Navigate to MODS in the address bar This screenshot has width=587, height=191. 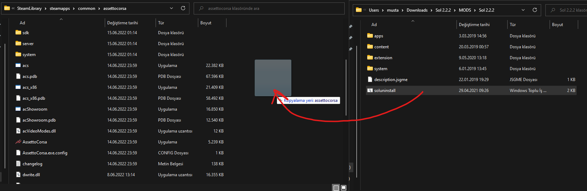pyautogui.click(x=465, y=10)
